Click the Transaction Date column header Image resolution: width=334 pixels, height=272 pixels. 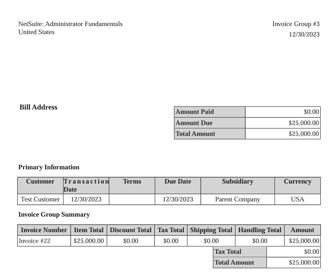(86, 185)
